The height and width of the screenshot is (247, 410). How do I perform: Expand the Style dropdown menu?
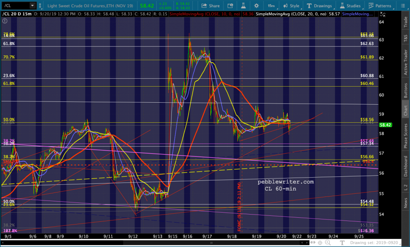[x=291, y=6]
